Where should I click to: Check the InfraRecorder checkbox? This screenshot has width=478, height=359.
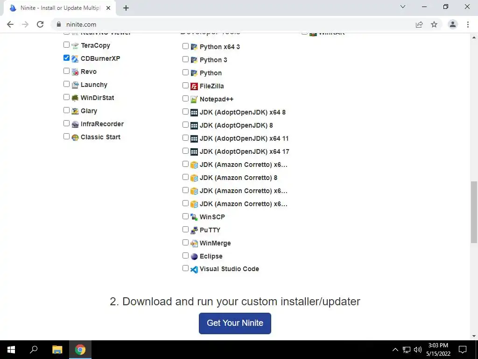[x=66, y=123]
